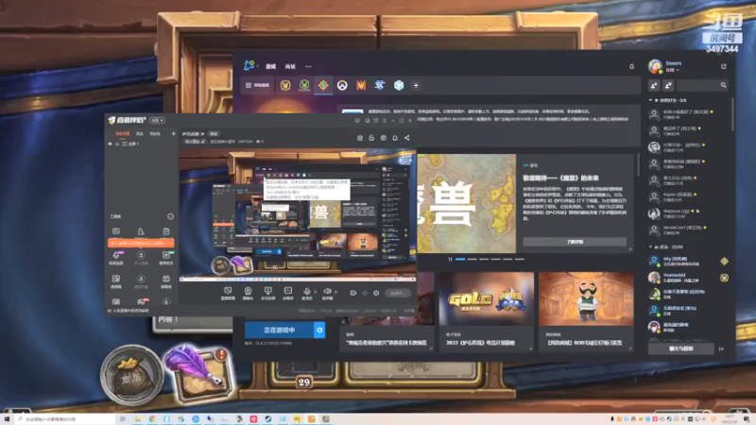Screen dimensions: 756x425
Task: Mute the speaker in streaming app
Action: click(x=327, y=292)
